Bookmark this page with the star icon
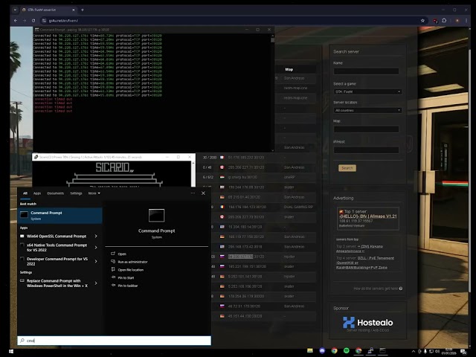This screenshot has width=476, height=357. (x=422, y=21)
